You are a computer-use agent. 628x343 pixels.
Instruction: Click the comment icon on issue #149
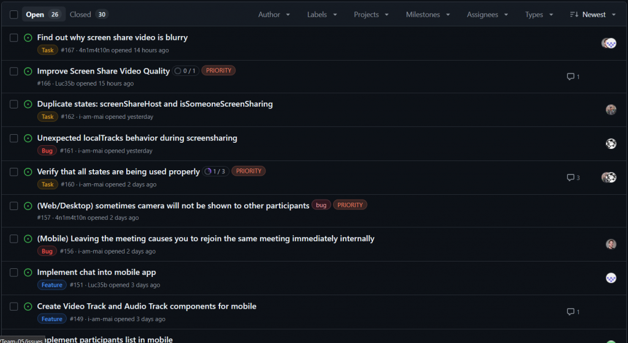tap(570, 312)
